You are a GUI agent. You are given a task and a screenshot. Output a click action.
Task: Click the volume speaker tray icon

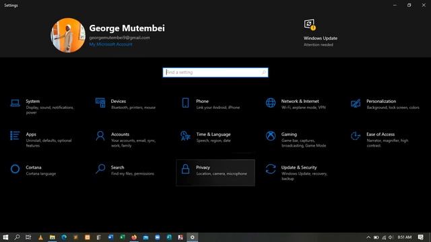[x=391, y=237]
